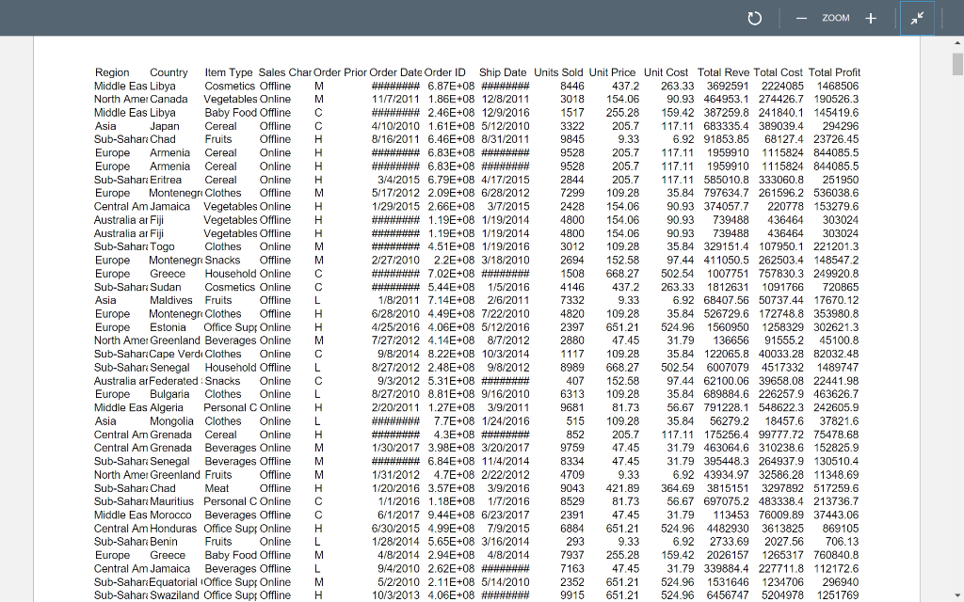Zoom in with the plus icon
This screenshot has width=964, height=602.
(871, 19)
